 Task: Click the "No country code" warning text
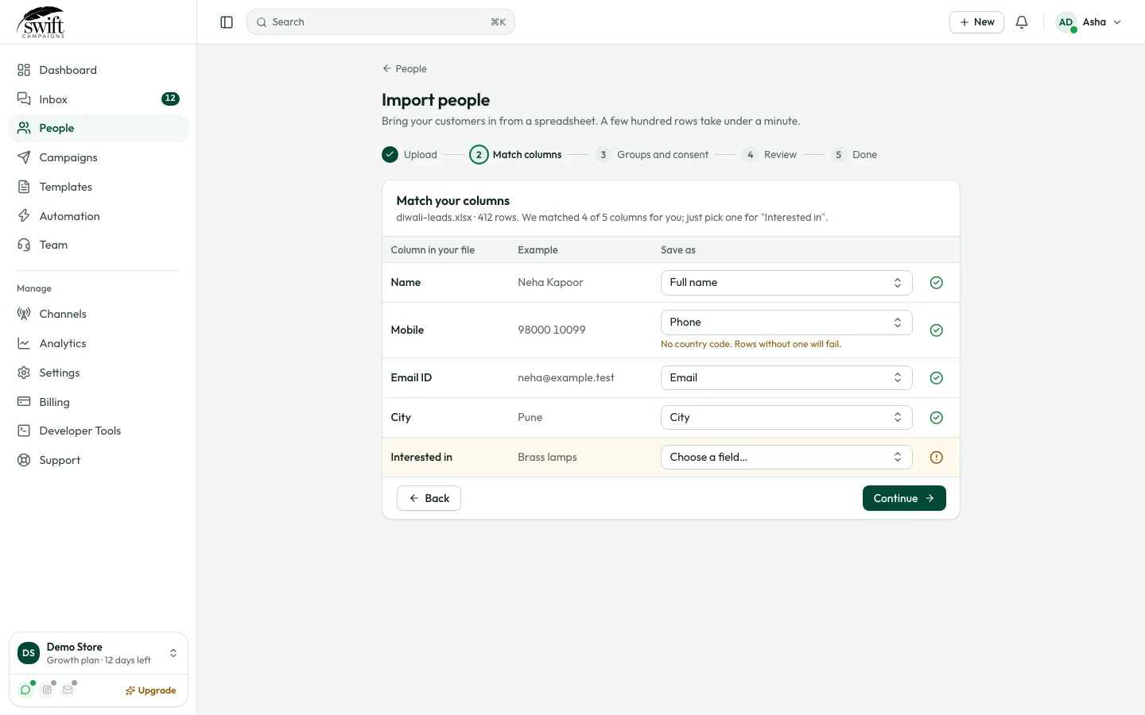click(751, 344)
